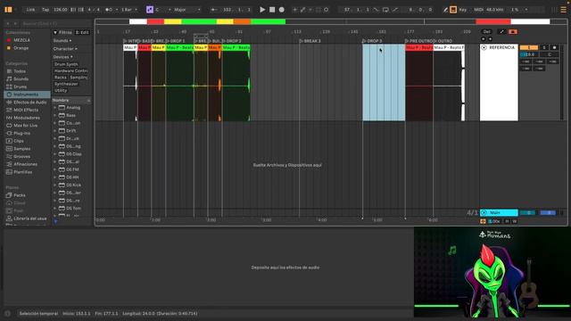Screen dimensions: 571x321
Task: Toggle the browser show/hide icon
Action: (x=8, y=10)
